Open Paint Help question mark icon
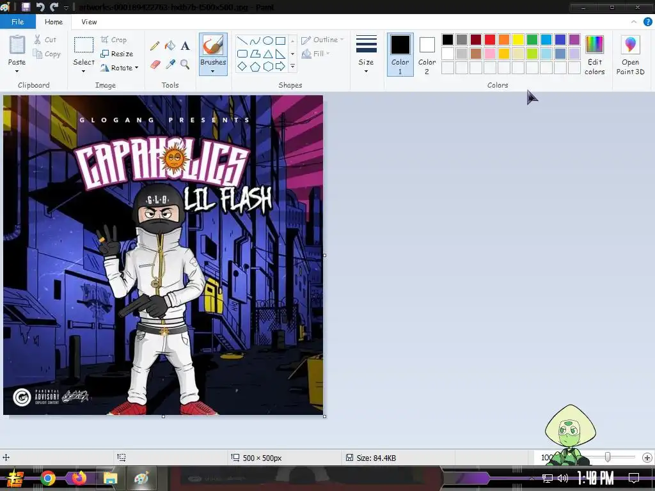655x491 pixels. [647, 22]
